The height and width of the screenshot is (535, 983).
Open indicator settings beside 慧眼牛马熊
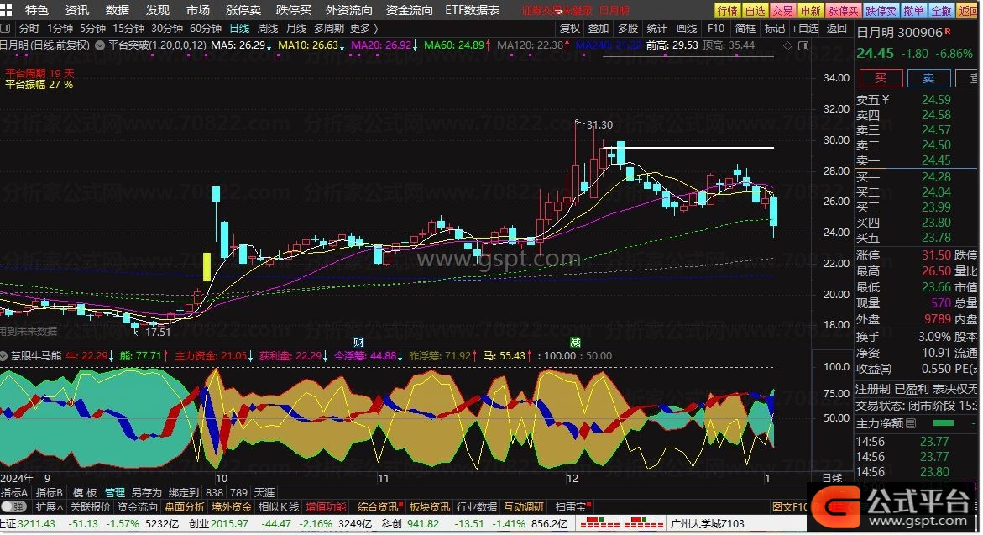(3, 355)
